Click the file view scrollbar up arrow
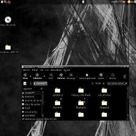Image resolution: width=136 pixels, height=136 pixels. (128, 88)
